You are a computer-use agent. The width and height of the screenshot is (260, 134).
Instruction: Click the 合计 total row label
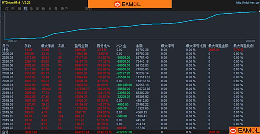(x=6, y=132)
